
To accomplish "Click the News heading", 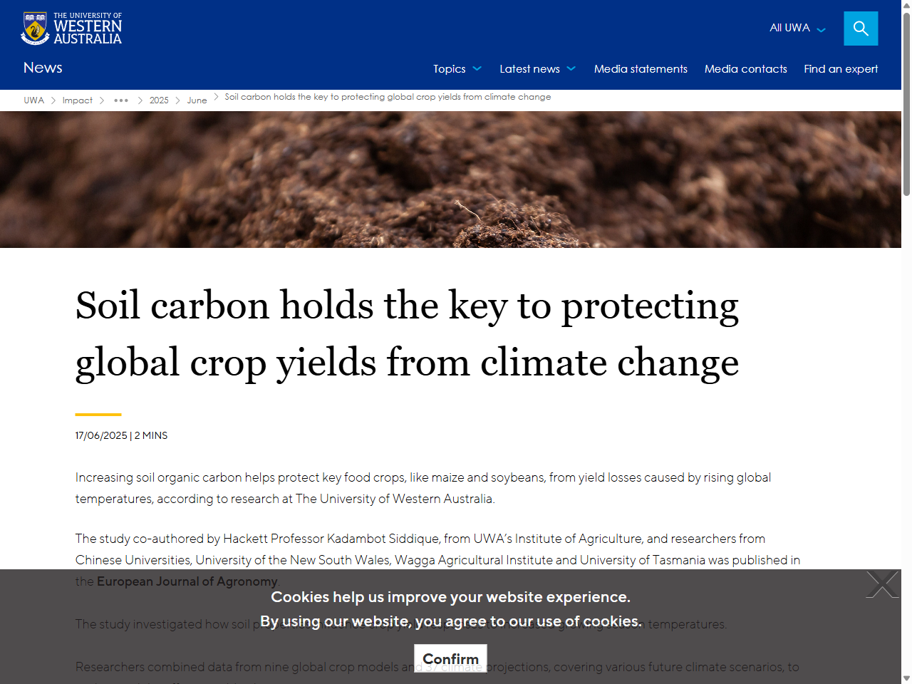I will [x=43, y=68].
